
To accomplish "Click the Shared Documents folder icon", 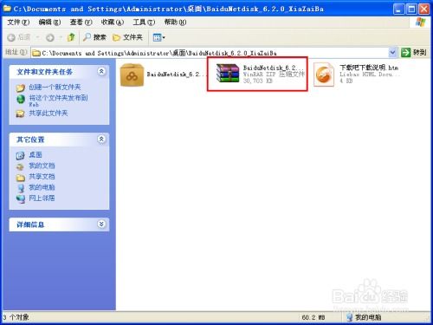I will (20, 178).
